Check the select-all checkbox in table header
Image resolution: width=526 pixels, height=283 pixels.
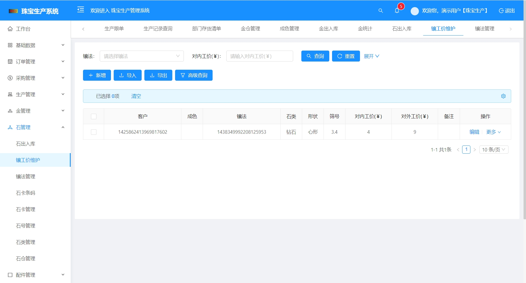point(94,116)
